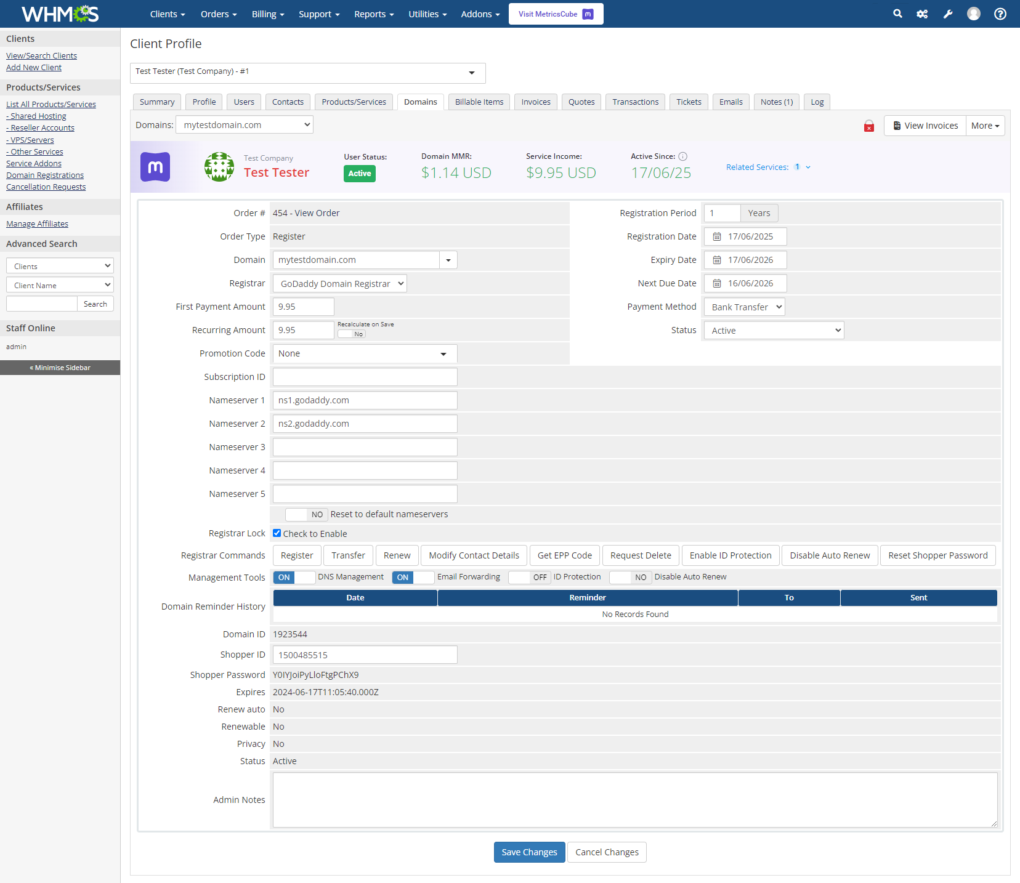
Task: Click the WHMCS logo
Action: [59, 14]
